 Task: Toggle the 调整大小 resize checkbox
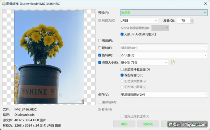click(100, 63)
